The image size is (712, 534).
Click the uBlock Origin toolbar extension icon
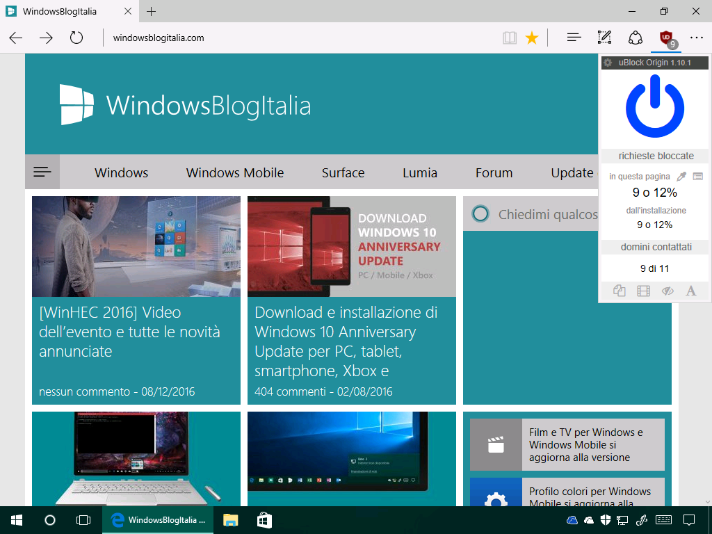[667, 38]
